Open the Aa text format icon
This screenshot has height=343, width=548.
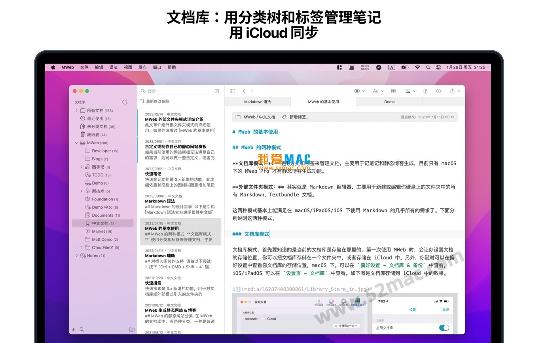coord(376,91)
